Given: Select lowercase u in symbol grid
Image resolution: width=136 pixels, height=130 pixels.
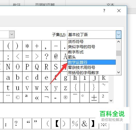Looking at the screenshot, I should pos(18,87).
